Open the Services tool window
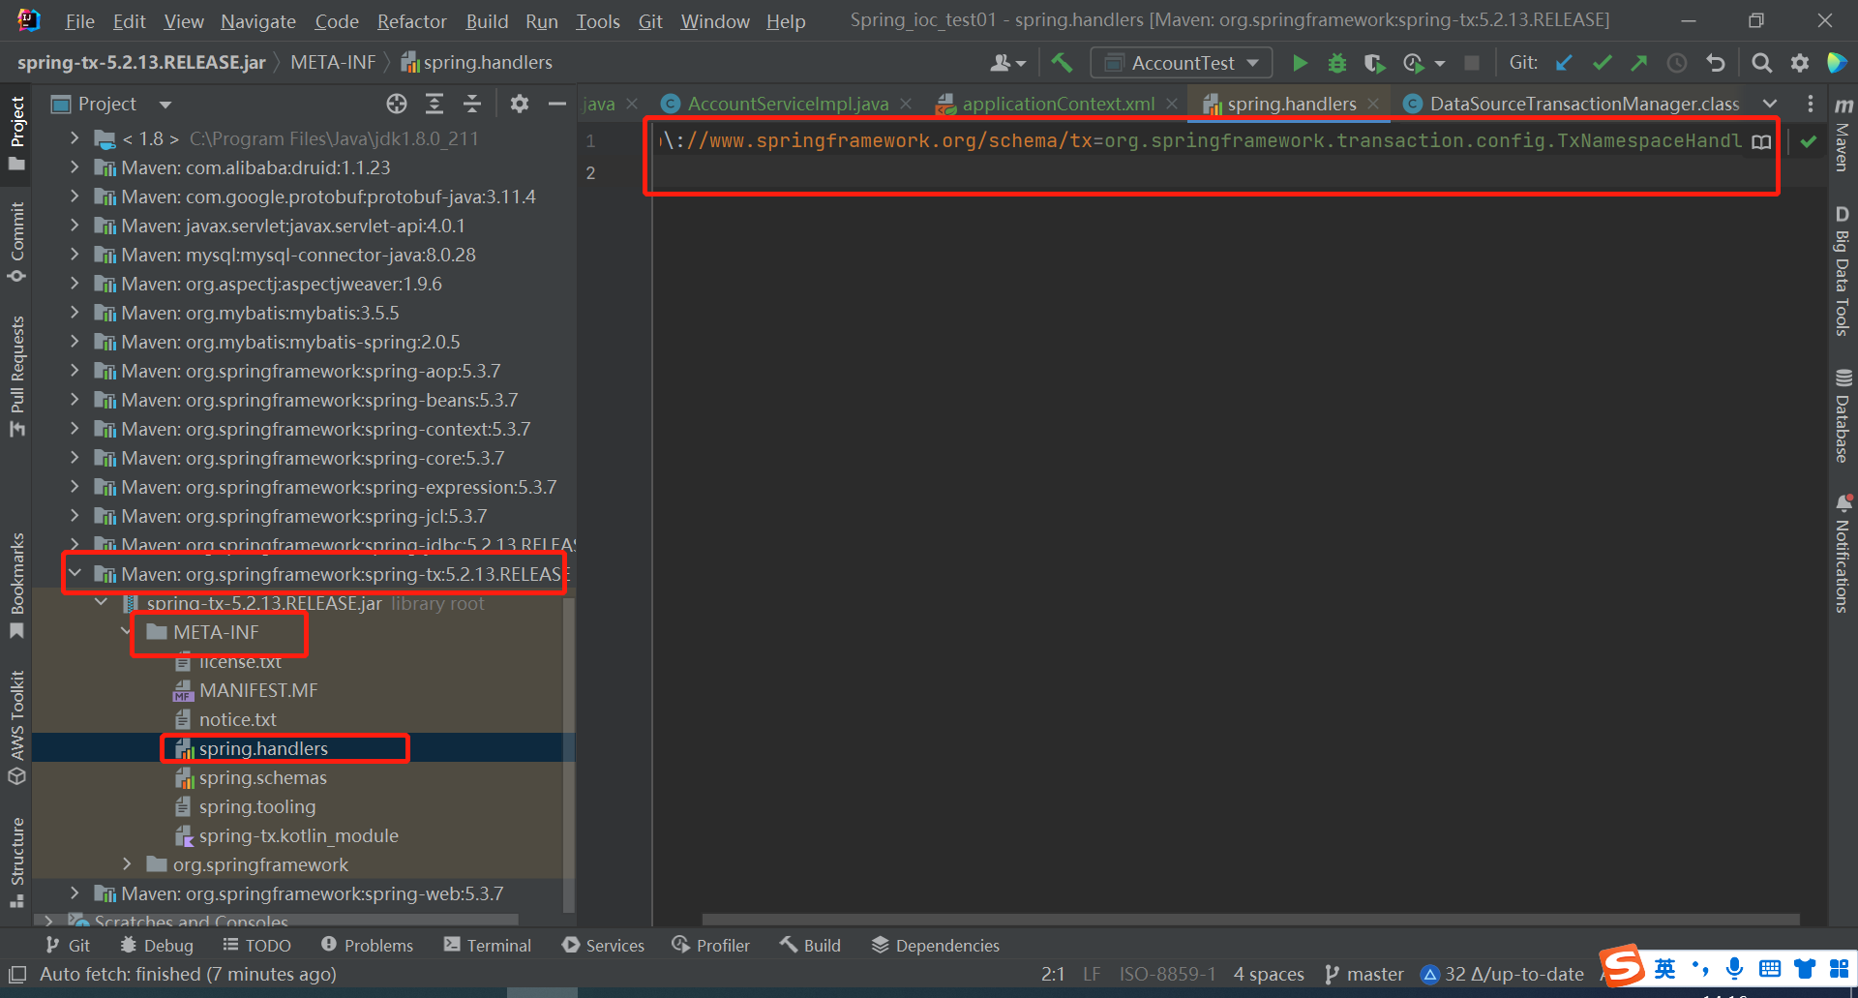This screenshot has height=998, width=1858. pyautogui.click(x=603, y=945)
